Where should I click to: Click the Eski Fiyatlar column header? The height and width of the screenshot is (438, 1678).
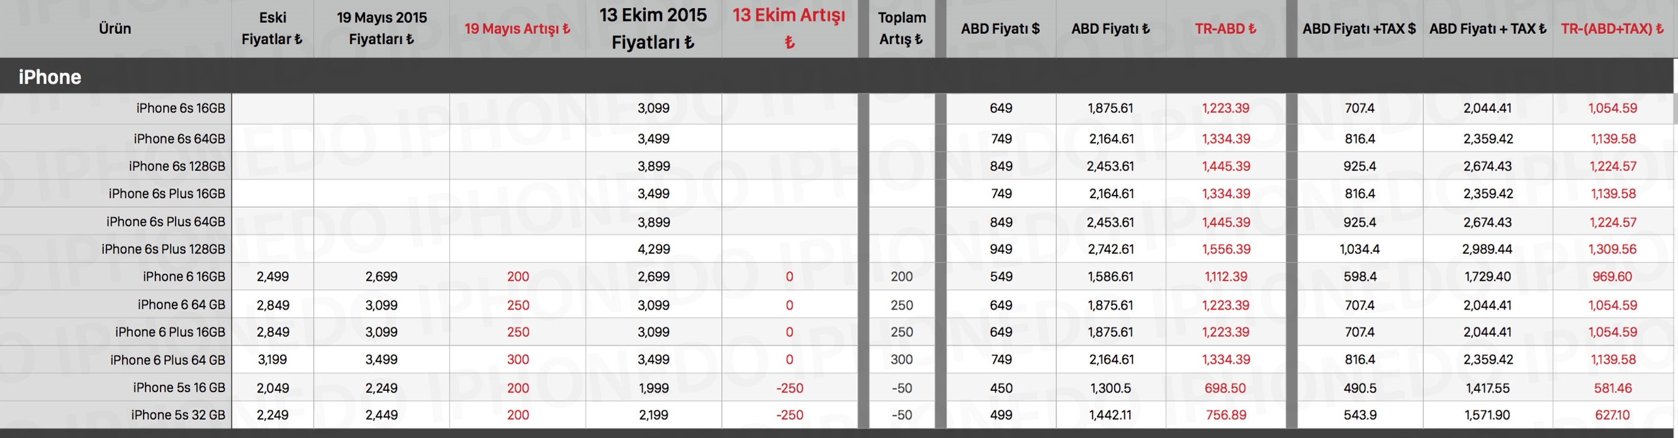click(273, 29)
